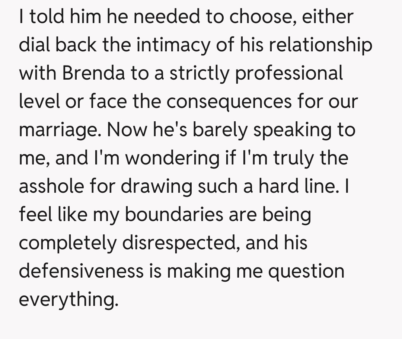Screen dimensions: 402x339
Task: Click on the word "truly"
Action: (293, 158)
